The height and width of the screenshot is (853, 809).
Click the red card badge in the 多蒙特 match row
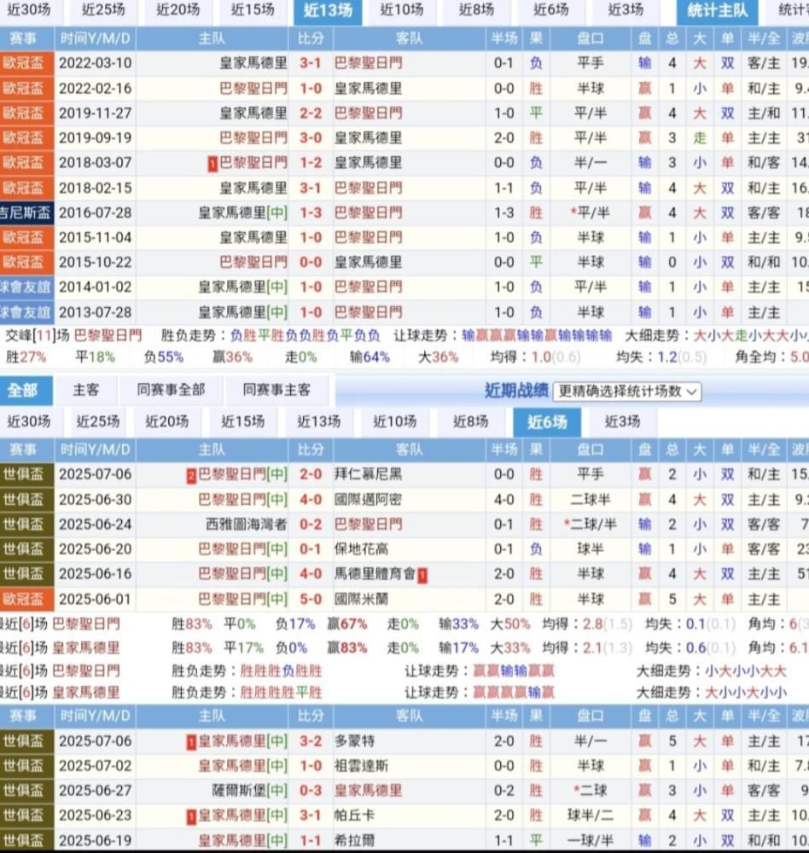pos(191,743)
